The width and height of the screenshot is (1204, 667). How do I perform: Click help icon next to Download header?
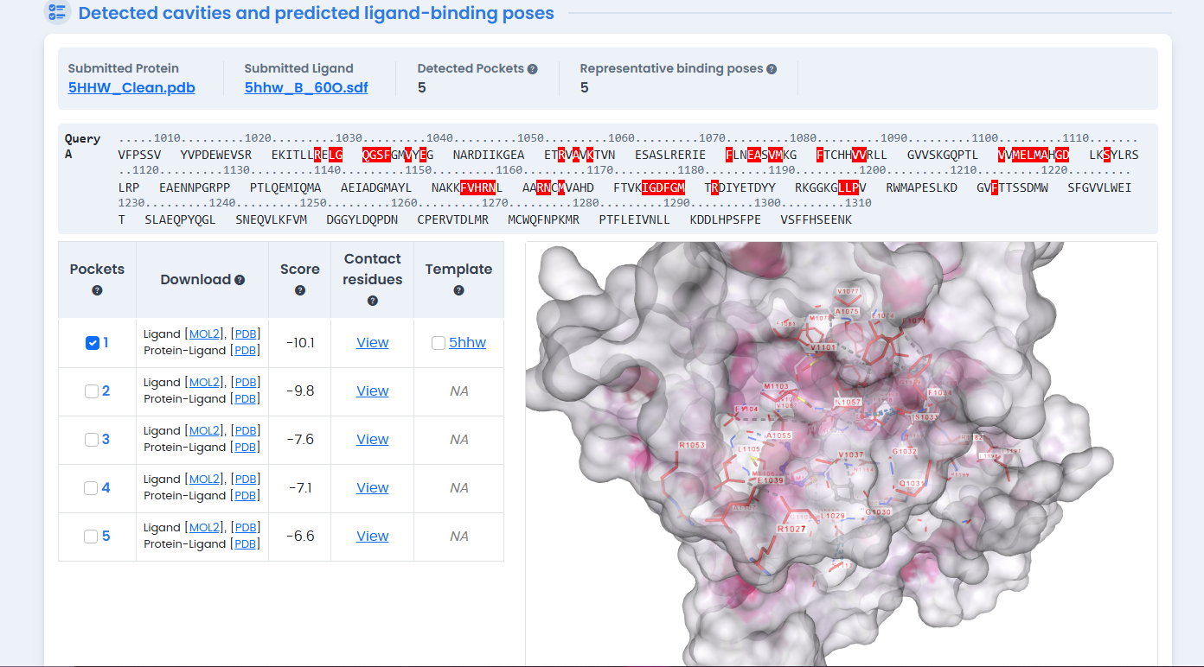click(240, 280)
